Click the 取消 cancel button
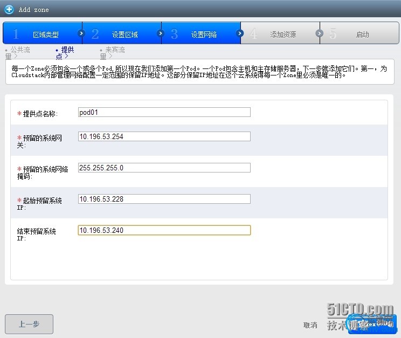This screenshot has height=338, width=401. [310, 325]
